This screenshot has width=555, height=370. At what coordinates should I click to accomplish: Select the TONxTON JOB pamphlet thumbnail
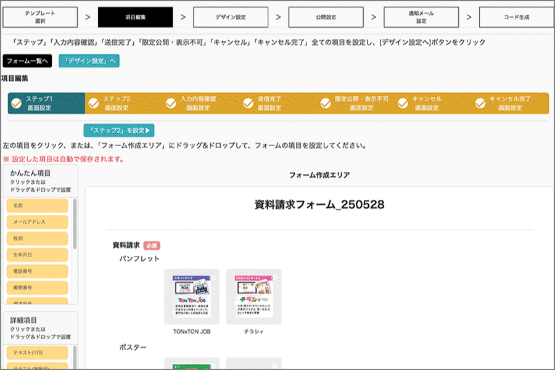pos(192,297)
